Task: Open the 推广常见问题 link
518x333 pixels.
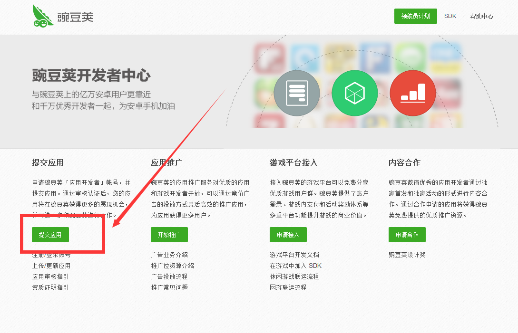Action: click(169, 287)
